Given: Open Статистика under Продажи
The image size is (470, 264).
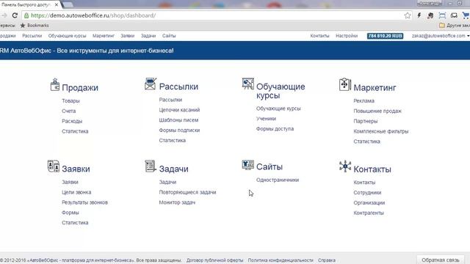Looking at the screenshot, I should 75,131.
